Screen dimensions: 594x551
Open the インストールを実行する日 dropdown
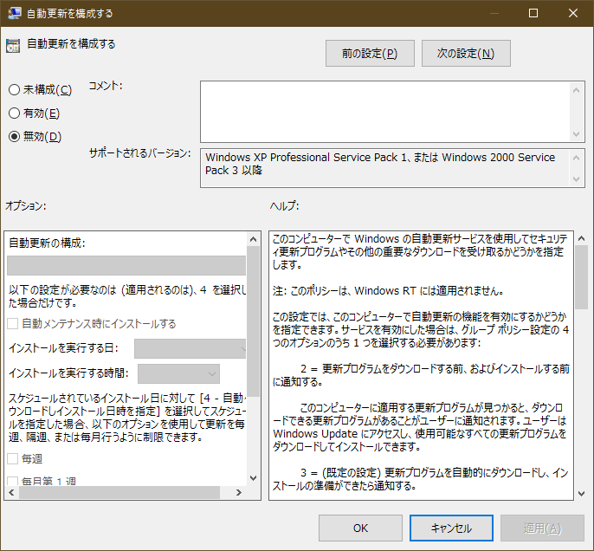(x=190, y=348)
